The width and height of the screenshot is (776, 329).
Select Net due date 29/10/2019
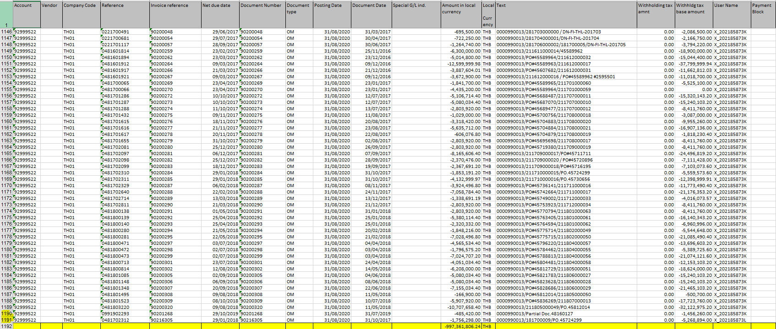click(220, 314)
